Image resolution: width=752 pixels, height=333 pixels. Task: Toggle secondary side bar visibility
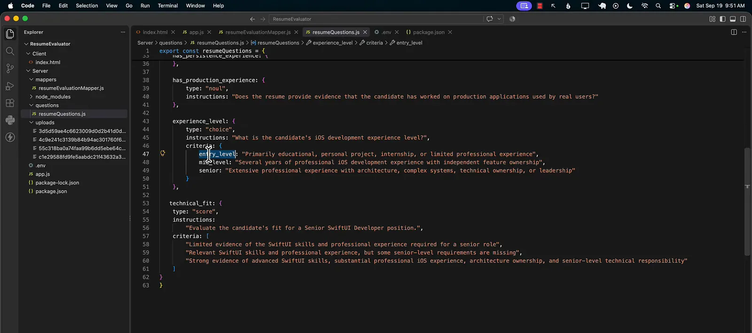743,19
